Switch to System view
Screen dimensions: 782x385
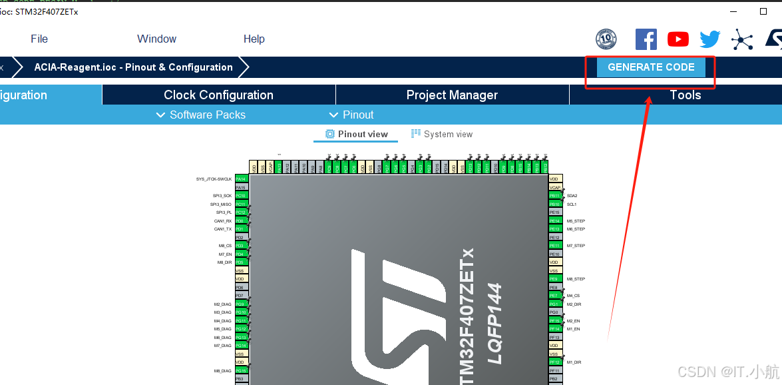click(442, 134)
